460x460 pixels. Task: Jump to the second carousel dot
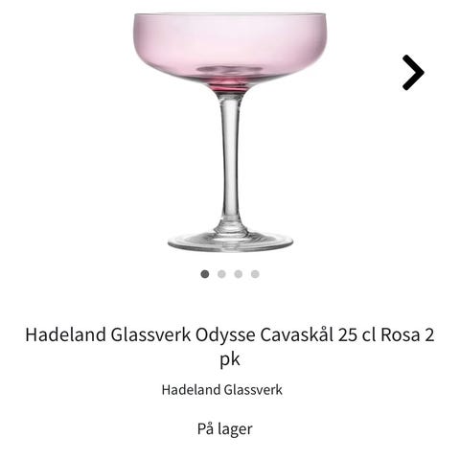[x=221, y=274]
